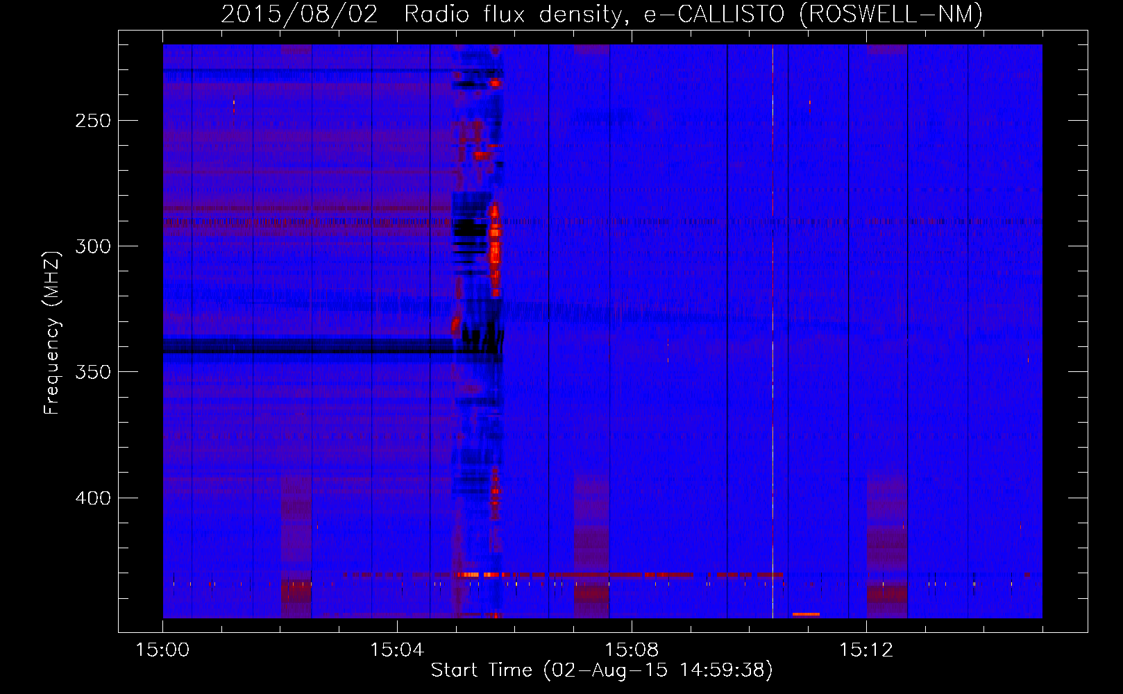Click the plot title "Radio flux density, e-CALLISTO (ROSWELL-NM)"

693,14
